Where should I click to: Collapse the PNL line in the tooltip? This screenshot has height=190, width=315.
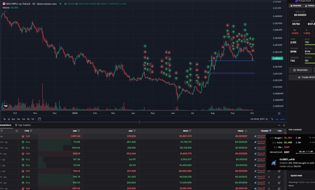(x=275, y=147)
